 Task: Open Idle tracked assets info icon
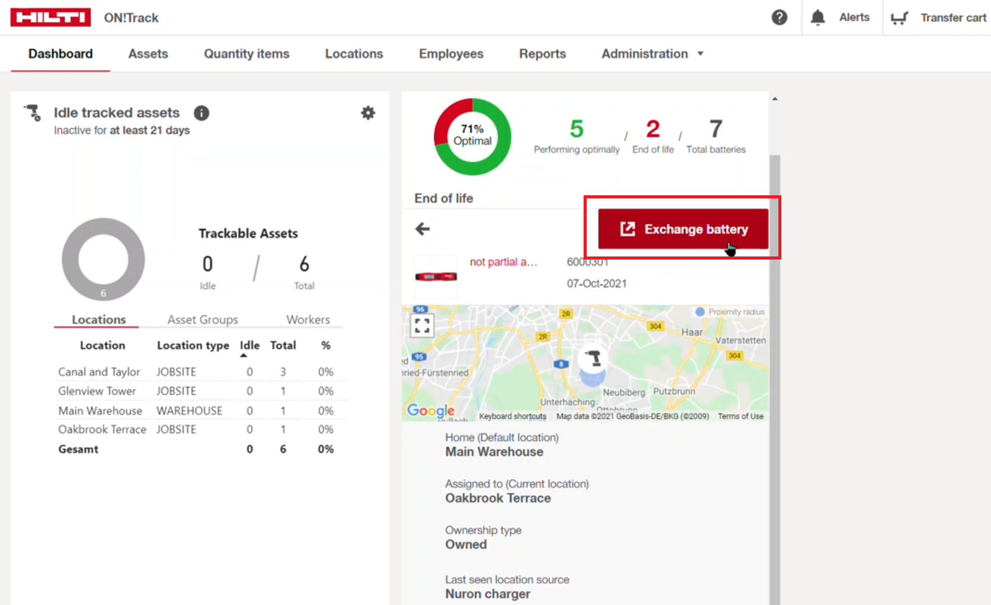click(x=202, y=113)
